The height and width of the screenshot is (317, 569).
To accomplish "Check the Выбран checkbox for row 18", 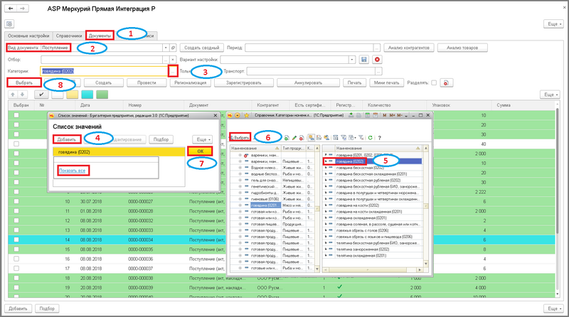I will (x=16, y=278).
